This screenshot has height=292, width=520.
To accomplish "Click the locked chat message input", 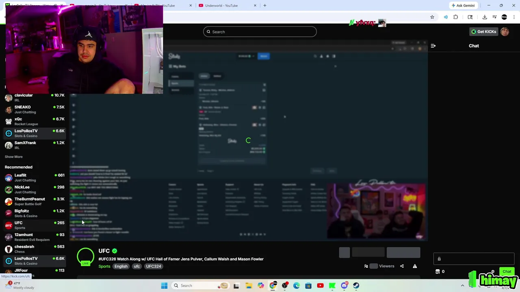I will tap(474, 259).
